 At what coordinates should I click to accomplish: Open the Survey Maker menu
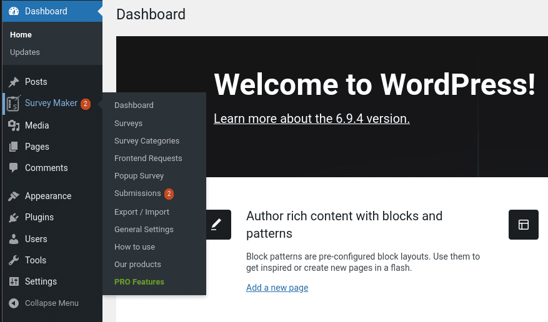click(52, 103)
